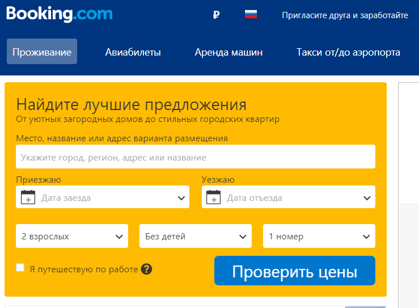The height and width of the screenshot is (308, 419).
Task: Click the Booking.com logo
Action: 60,14
